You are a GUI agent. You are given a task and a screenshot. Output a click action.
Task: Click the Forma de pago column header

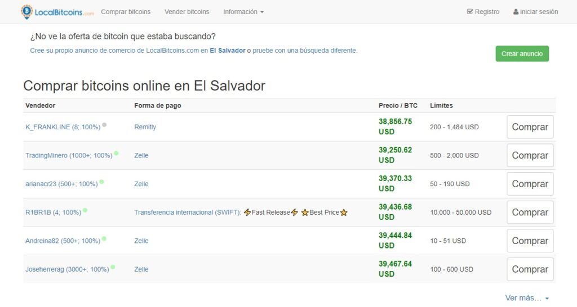158,105
